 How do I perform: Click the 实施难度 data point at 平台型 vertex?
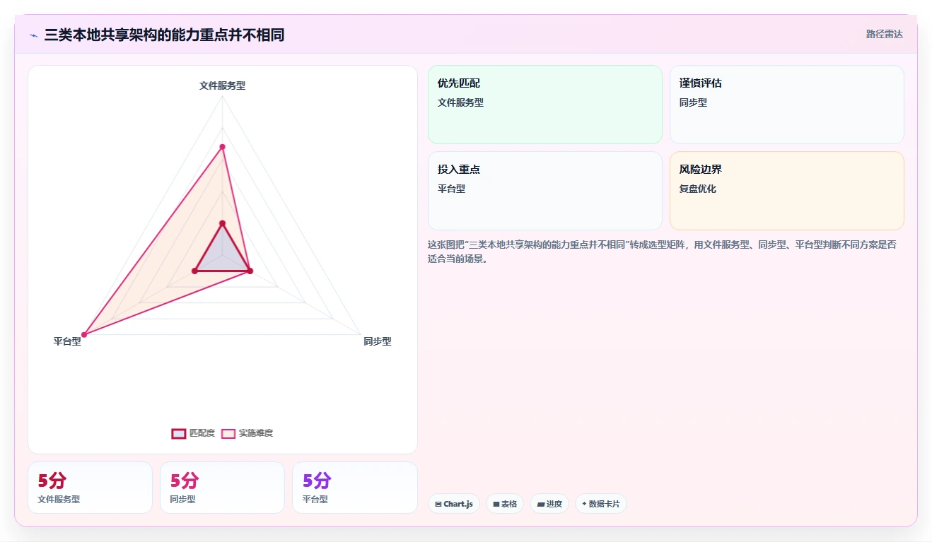click(x=84, y=334)
